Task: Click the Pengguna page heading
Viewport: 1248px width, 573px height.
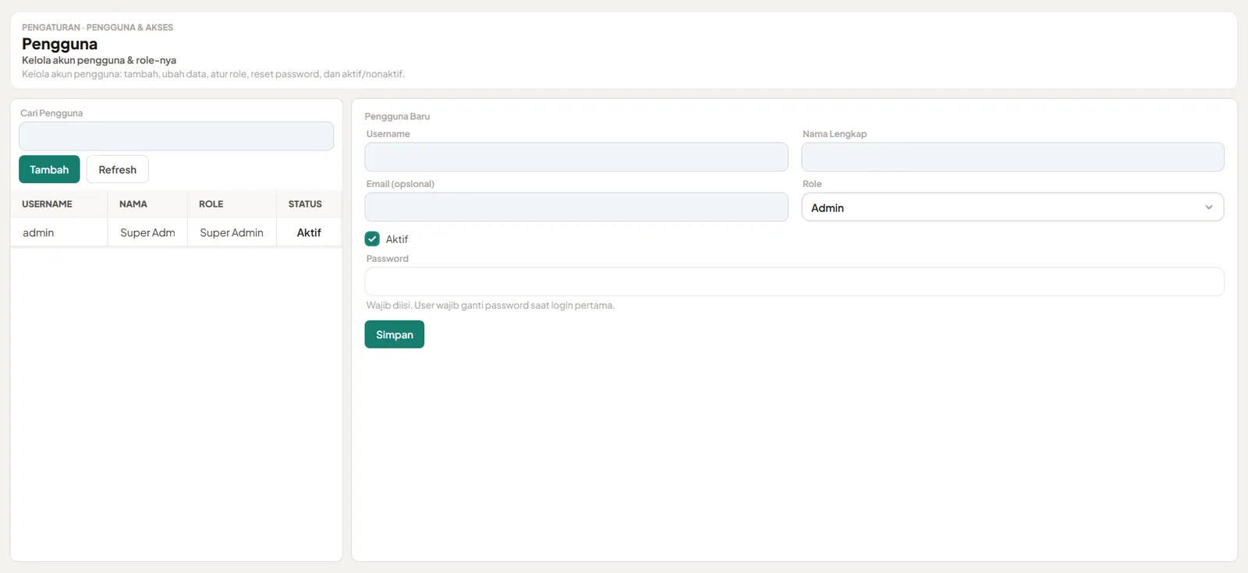Action: click(60, 44)
